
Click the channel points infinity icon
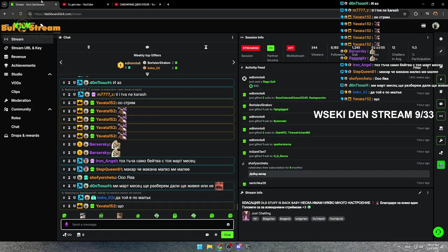pyautogui.click(x=67, y=235)
